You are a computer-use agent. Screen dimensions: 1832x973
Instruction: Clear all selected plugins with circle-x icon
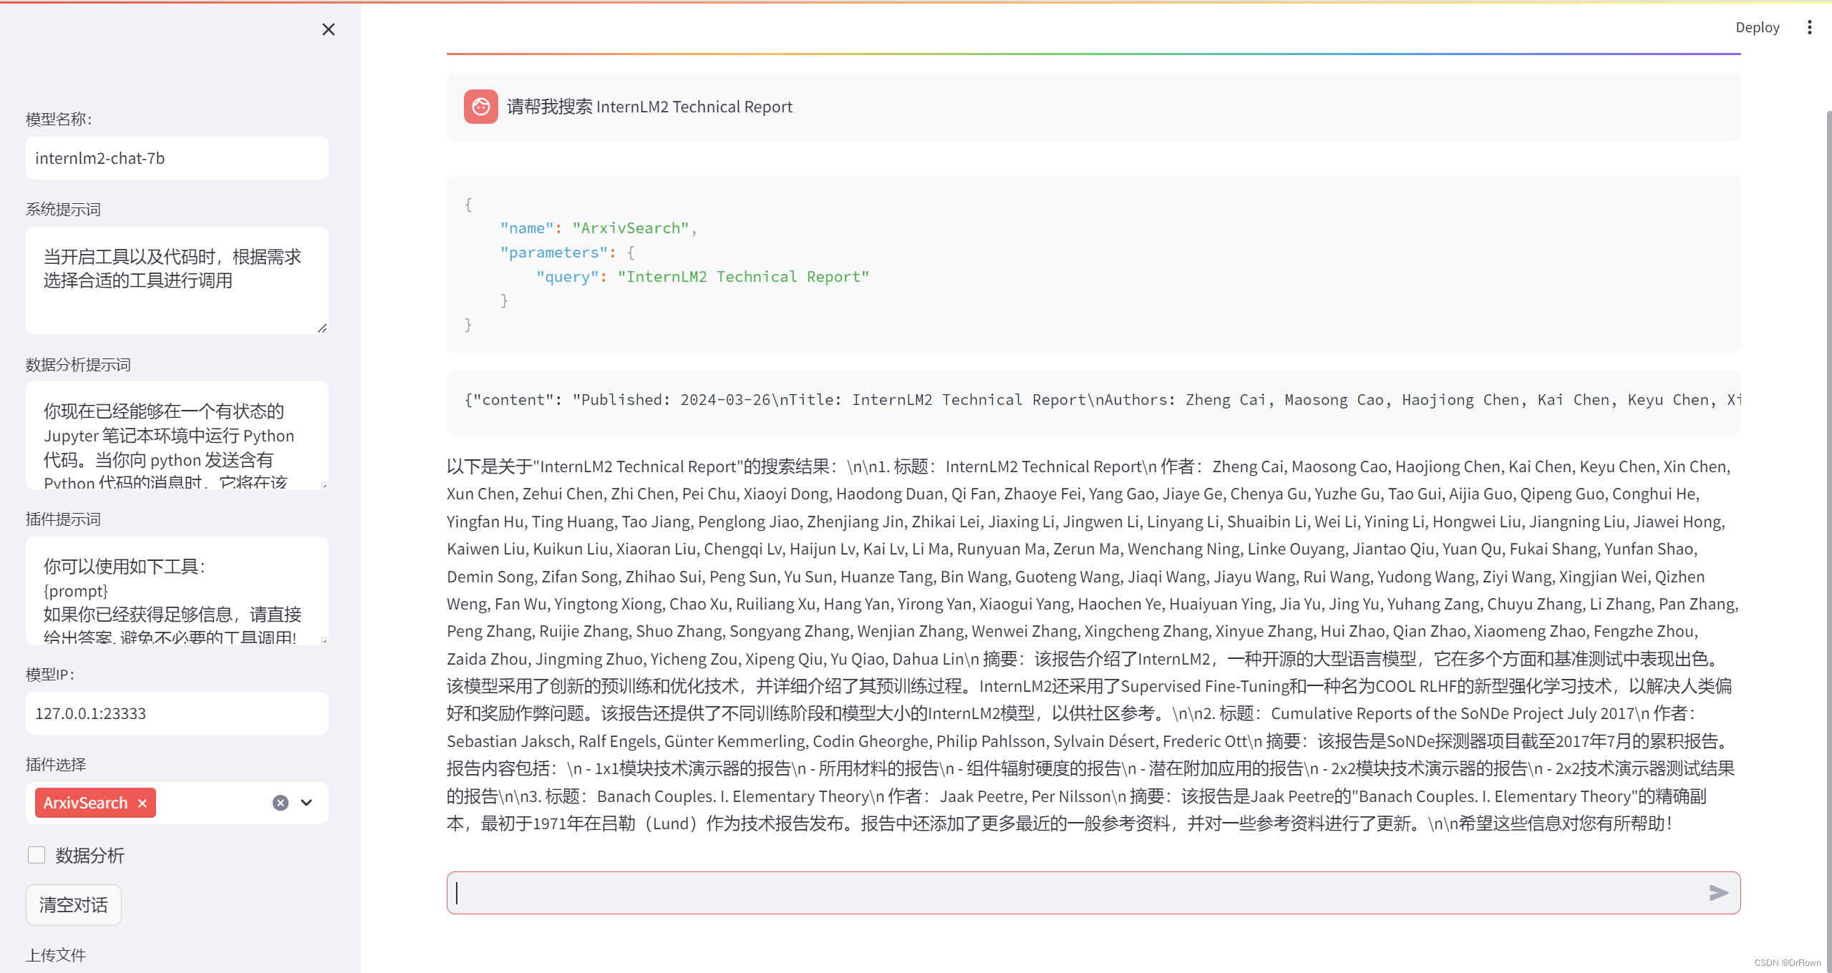(281, 803)
